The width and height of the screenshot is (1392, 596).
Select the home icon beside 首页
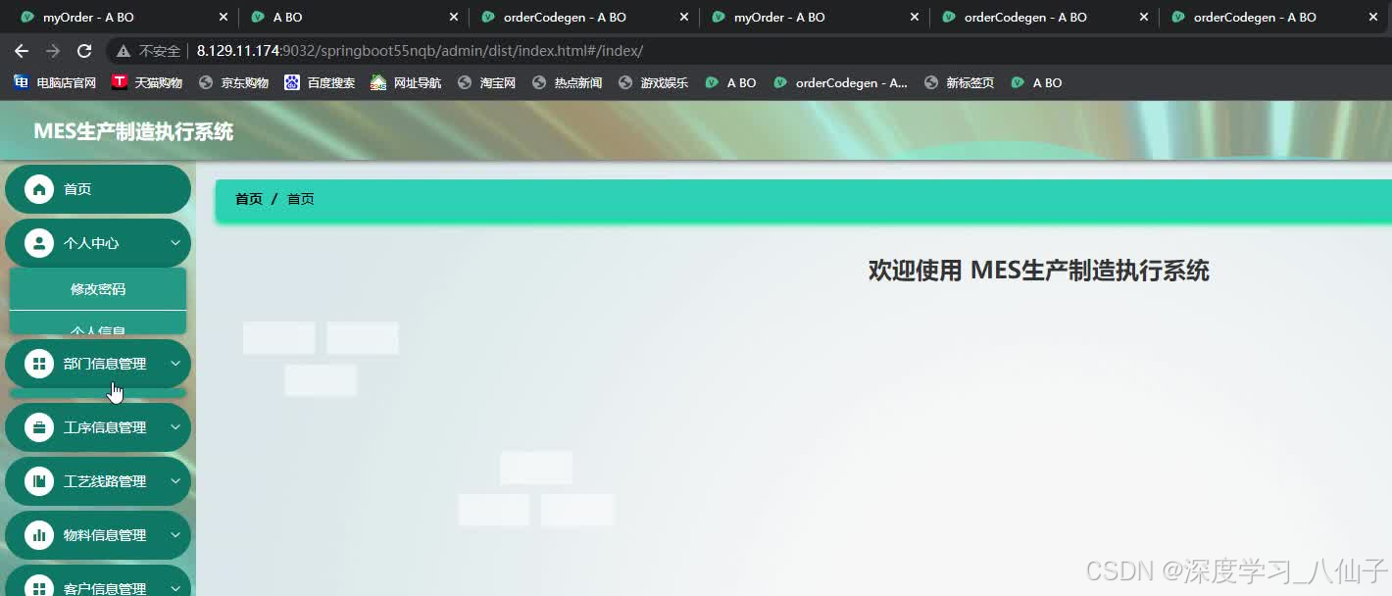(x=39, y=189)
